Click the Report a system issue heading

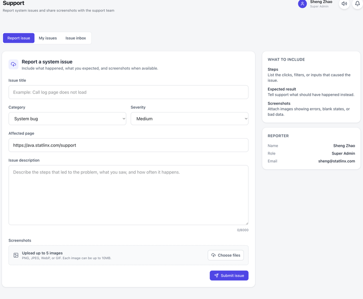pos(47,62)
